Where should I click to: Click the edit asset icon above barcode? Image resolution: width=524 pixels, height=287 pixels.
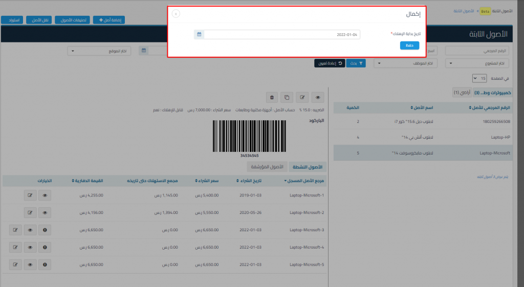[302, 97]
